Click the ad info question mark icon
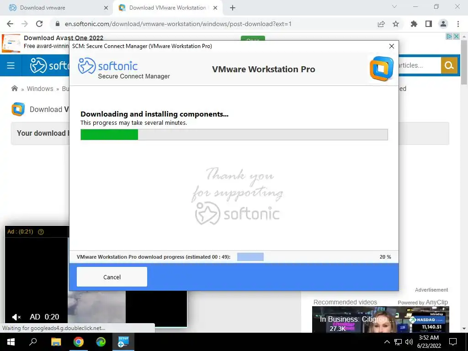468x351 pixels. pos(41,232)
